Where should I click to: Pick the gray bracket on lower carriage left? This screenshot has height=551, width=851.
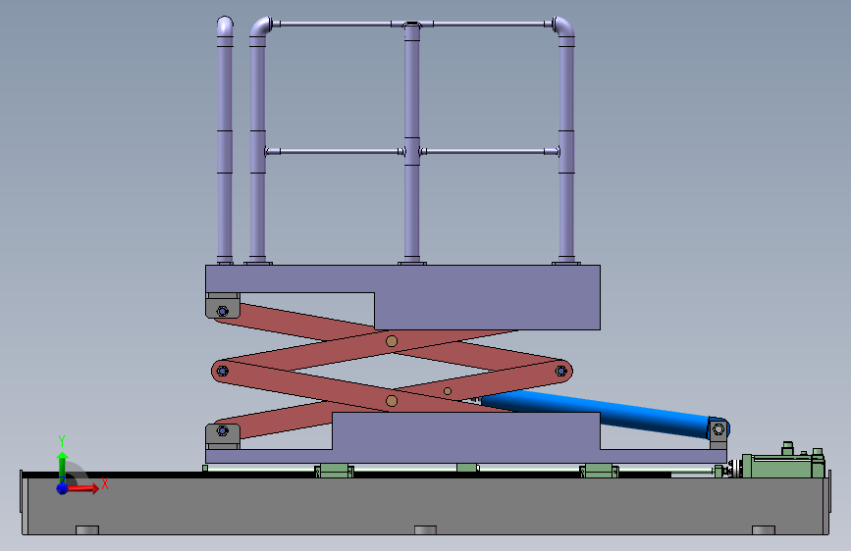223,436
